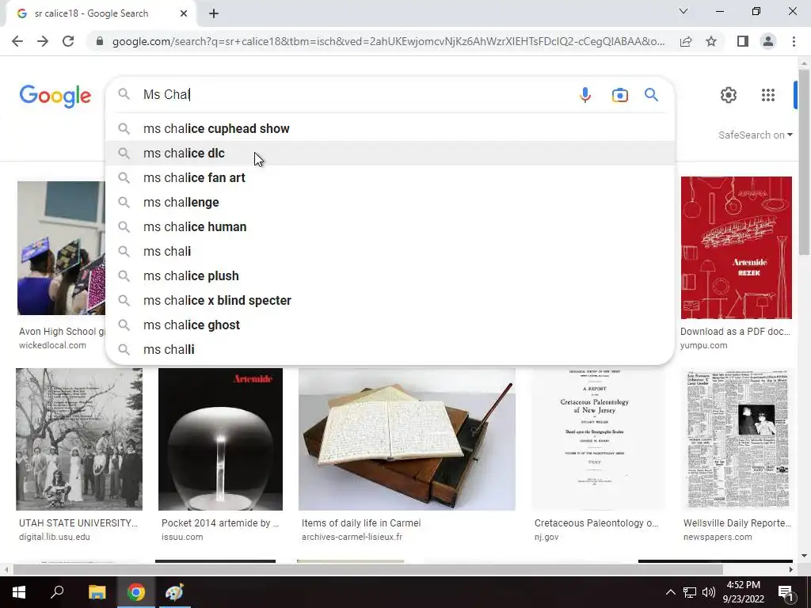
Task: Open the Chrome three-dot menu
Action: 794,41
